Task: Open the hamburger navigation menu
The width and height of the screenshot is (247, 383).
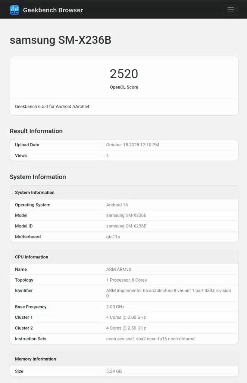Action: click(230, 10)
